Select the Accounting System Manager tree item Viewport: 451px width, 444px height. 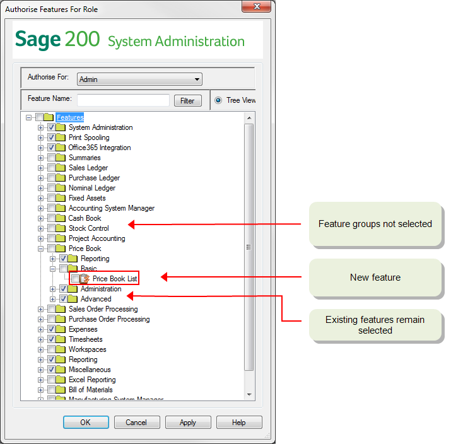click(111, 208)
